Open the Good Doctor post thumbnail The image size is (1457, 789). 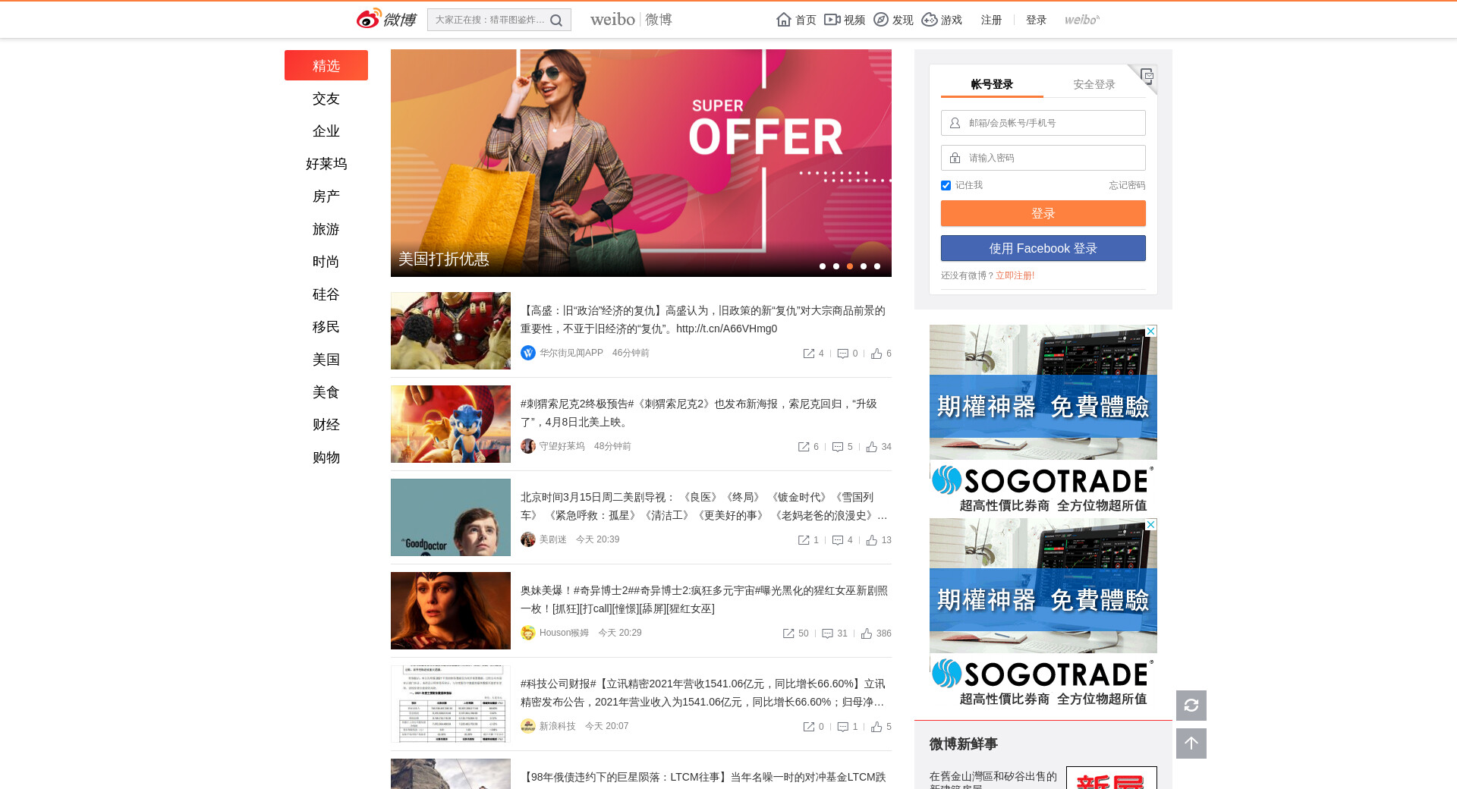451,517
